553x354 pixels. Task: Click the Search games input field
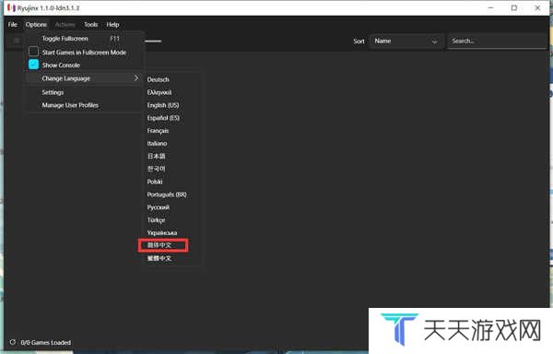click(x=498, y=41)
